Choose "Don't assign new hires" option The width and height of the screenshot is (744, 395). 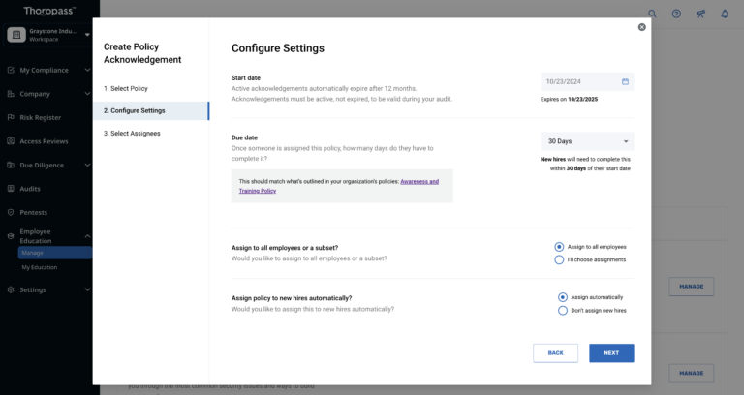coord(563,311)
